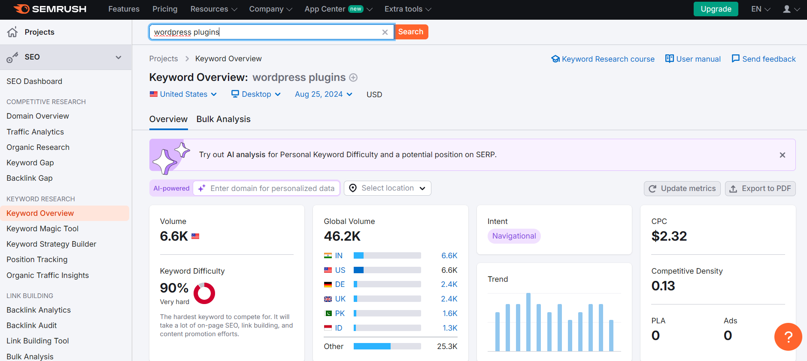Open Position Tracking in sidebar
The width and height of the screenshot is (807, 361).
[x=37, y=260]
